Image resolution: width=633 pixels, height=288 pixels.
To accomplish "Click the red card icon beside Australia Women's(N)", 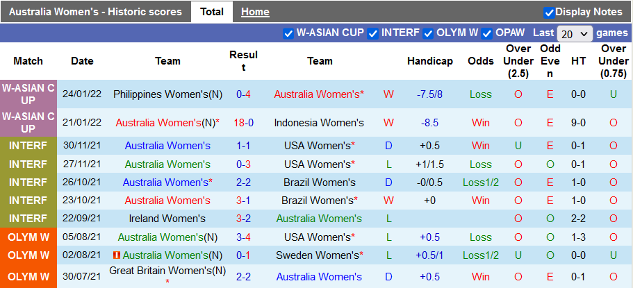I will pyautogui.click(x=117, y=255).
